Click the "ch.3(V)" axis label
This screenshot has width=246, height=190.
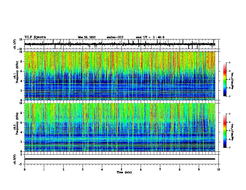click(x=15, y=159)
